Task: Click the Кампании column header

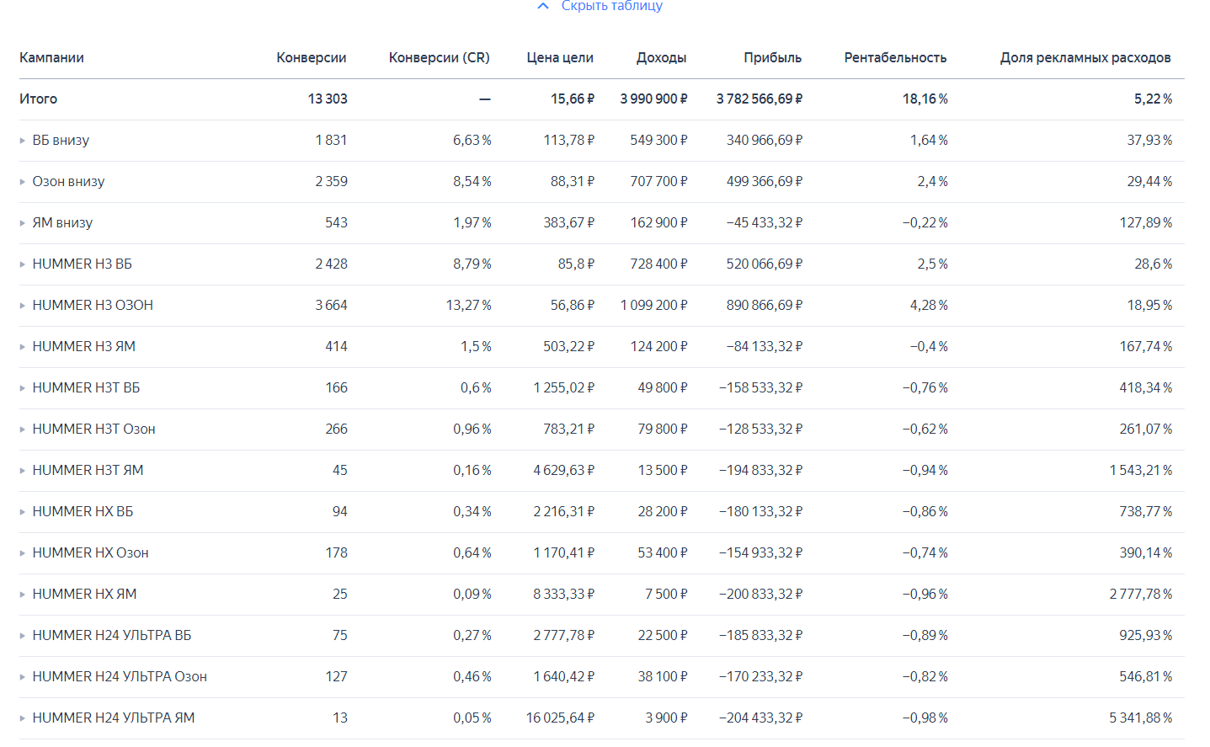Action: pos(51,57)
